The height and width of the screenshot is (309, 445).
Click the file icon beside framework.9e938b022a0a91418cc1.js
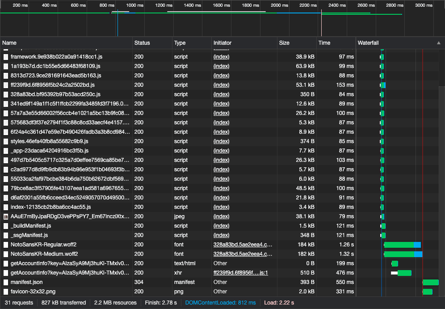(x=6, y=57)
